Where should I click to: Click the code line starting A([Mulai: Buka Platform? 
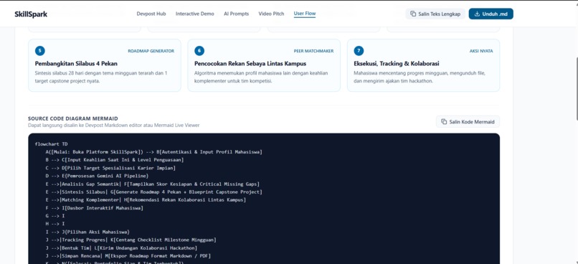click(x=154, y=152)
